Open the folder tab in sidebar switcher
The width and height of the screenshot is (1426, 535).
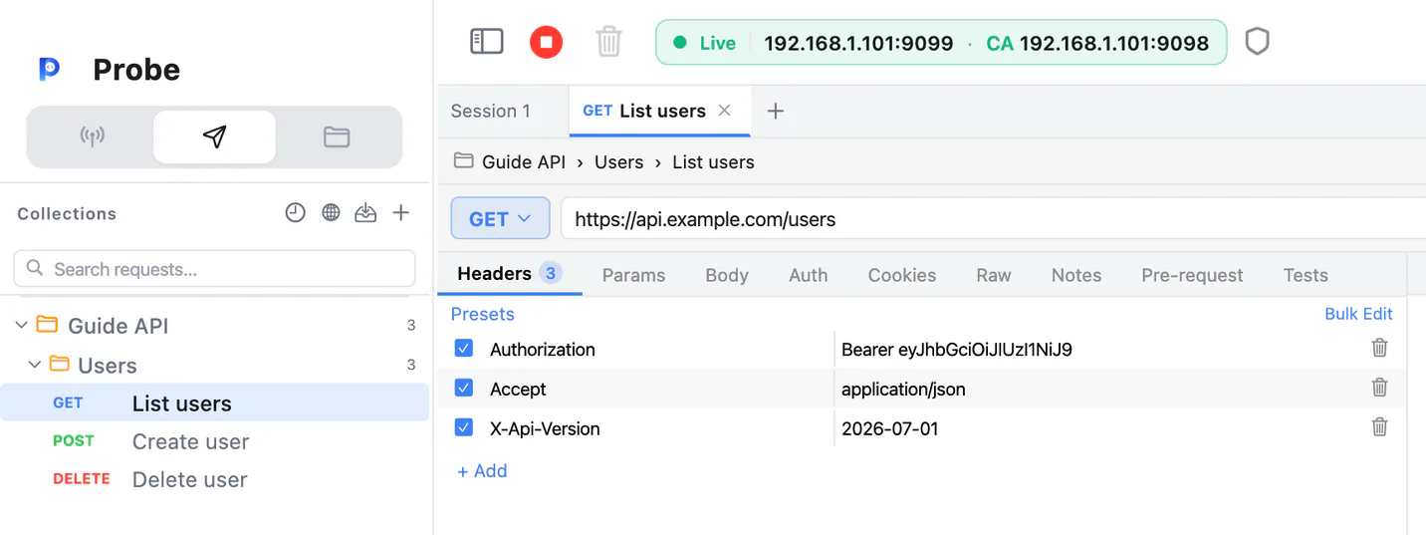tap(337, 136)
